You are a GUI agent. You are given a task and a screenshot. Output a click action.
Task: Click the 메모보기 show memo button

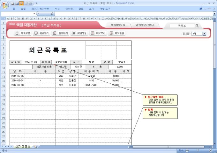pos(98,33)
